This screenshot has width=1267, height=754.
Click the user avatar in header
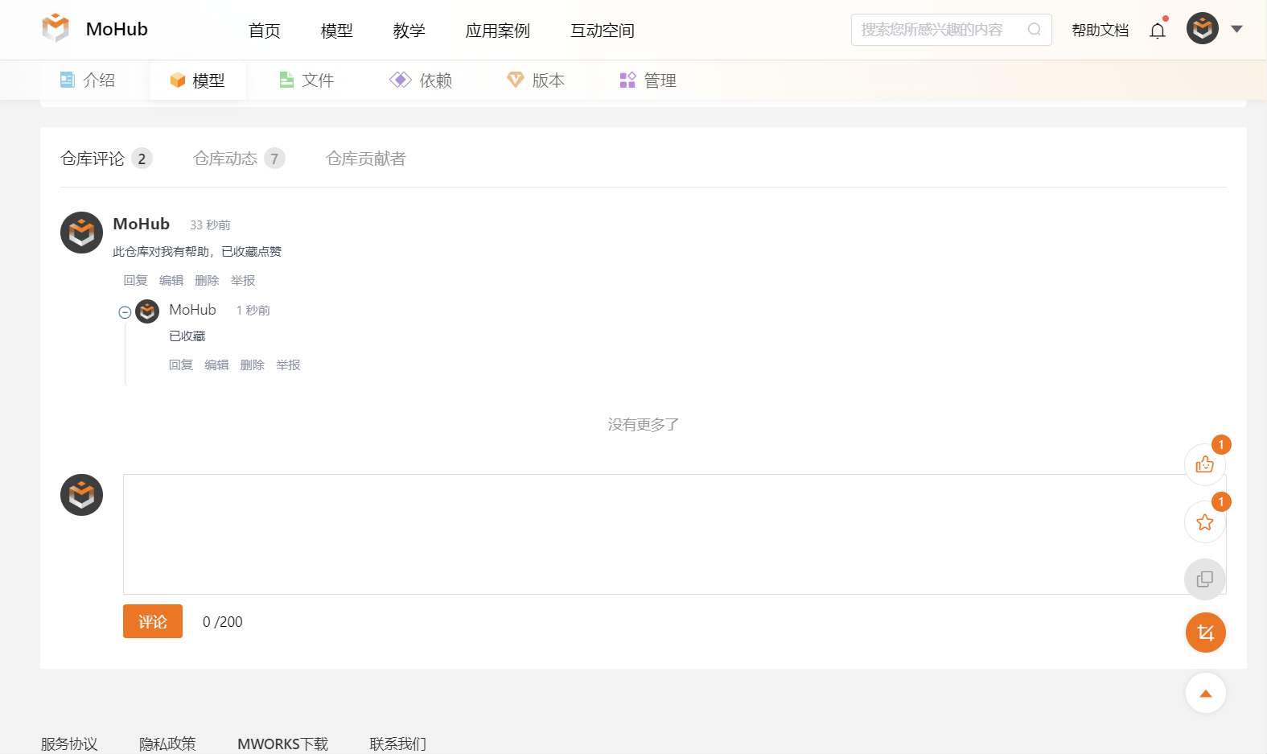tap(1203, 29)
